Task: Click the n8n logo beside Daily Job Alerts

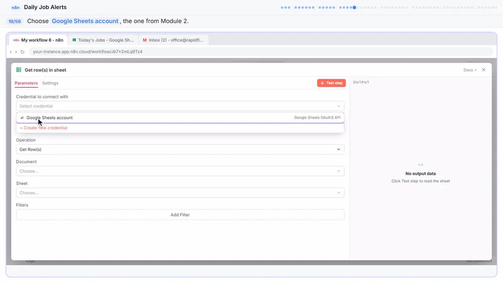Action: coord(15,7)
